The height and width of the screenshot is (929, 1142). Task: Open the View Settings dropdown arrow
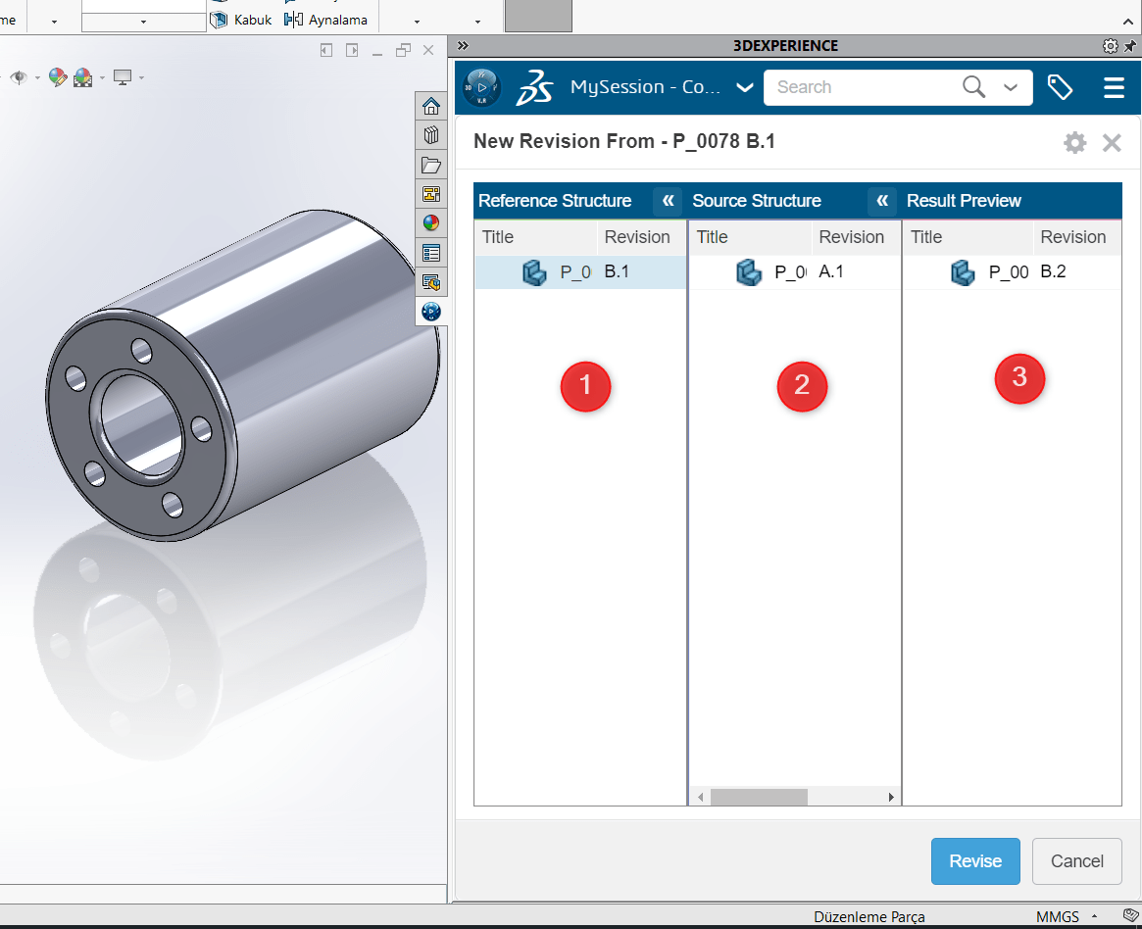coord(141,77)
